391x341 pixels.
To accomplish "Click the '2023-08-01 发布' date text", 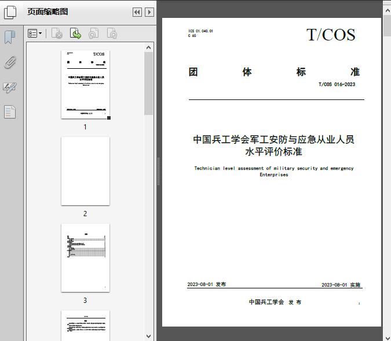I will [206, 284].
